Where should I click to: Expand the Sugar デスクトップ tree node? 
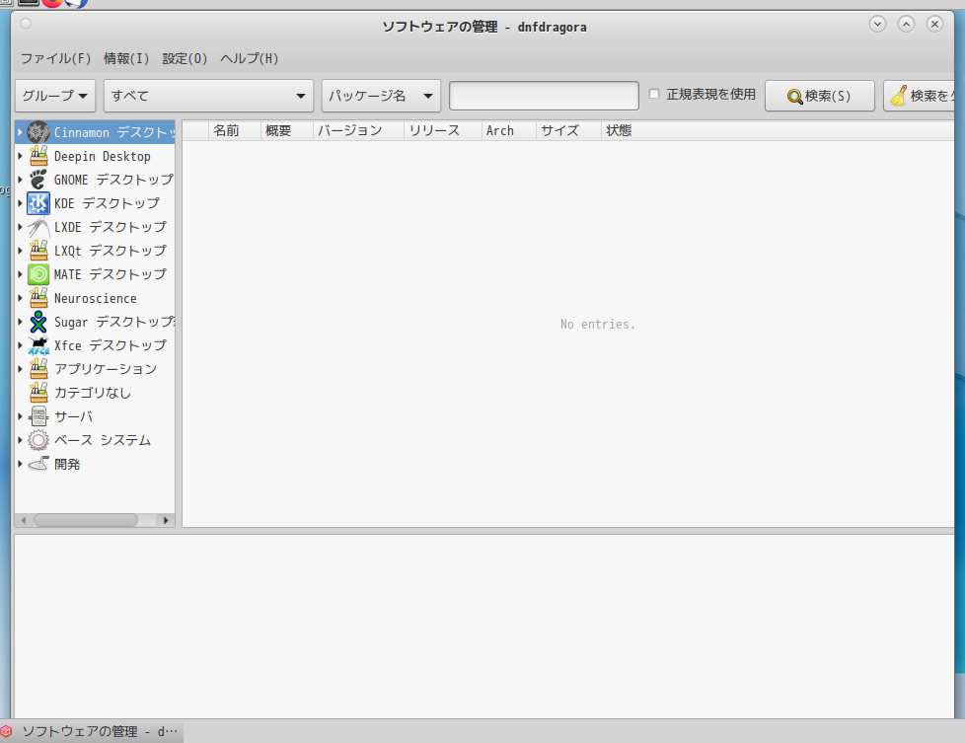(20, 322)
